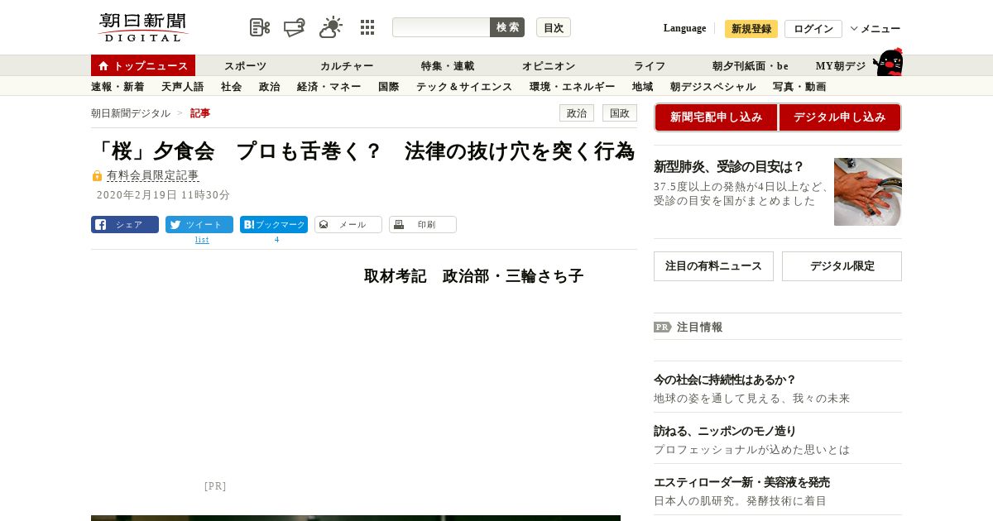Open 地域 in the sub navigation
993x521 pixels.
point(642,87)
